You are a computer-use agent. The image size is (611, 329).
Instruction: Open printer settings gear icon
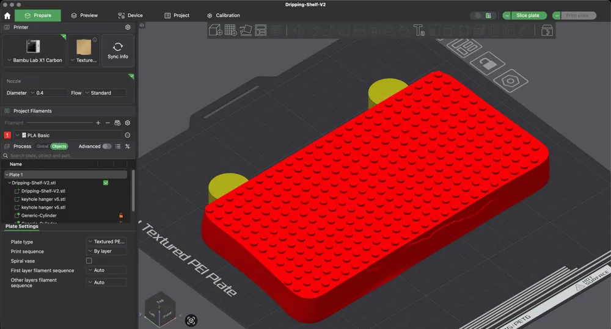128,27
